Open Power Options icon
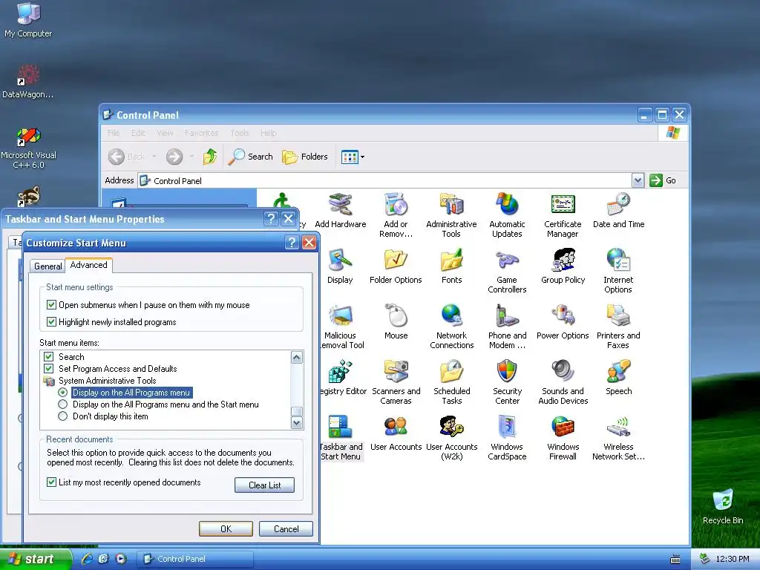The image size is (760, 570). click(x=563, y=322)
